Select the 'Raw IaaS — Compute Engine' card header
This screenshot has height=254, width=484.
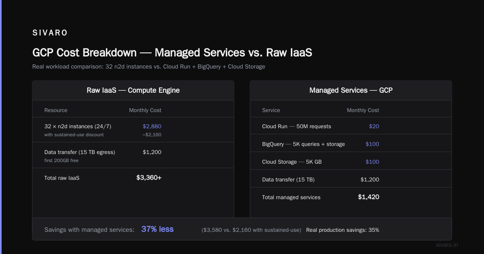click(x=133, y=90)
